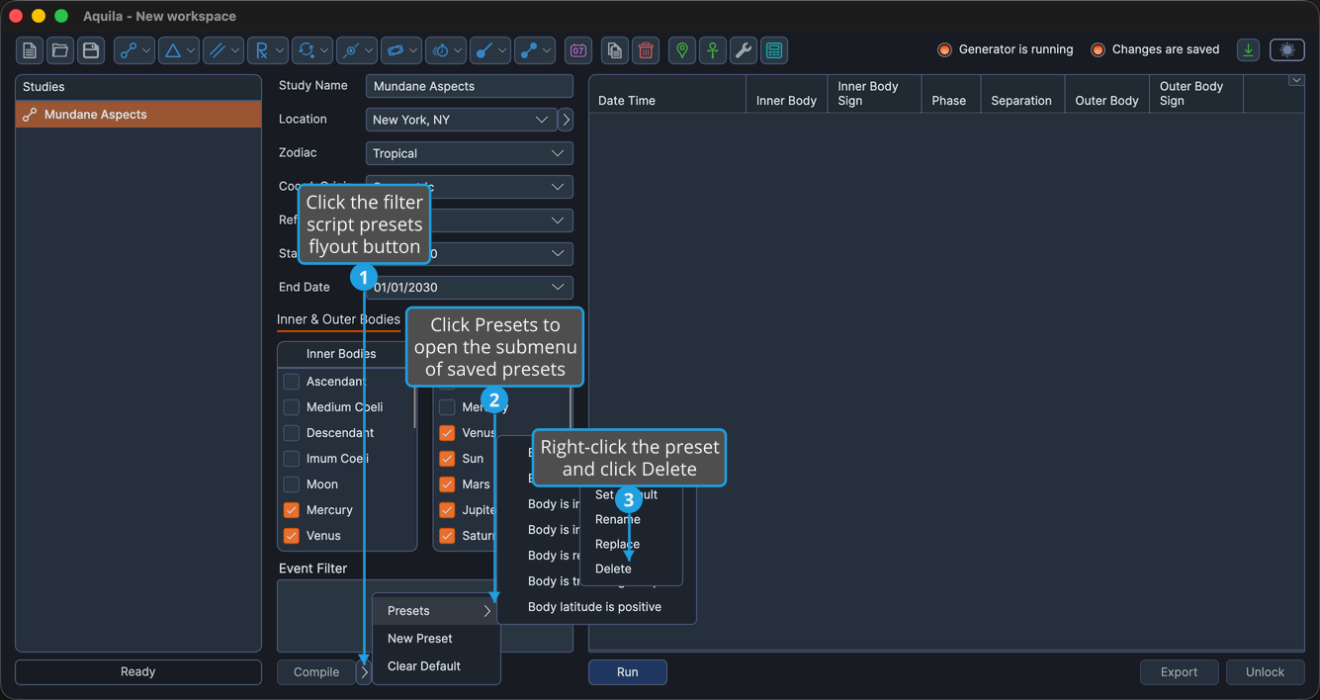Click the Run button
The height and width of the screenshot is (700, 1320).
(x=628, y=672)
